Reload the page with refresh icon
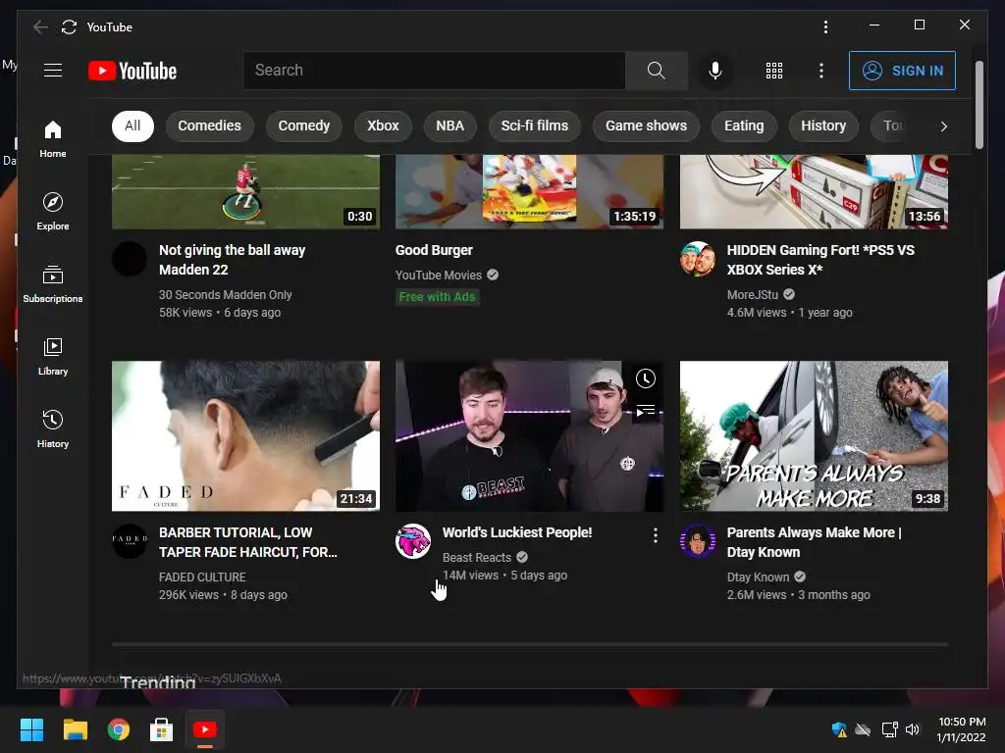 (x=69, y=26)
